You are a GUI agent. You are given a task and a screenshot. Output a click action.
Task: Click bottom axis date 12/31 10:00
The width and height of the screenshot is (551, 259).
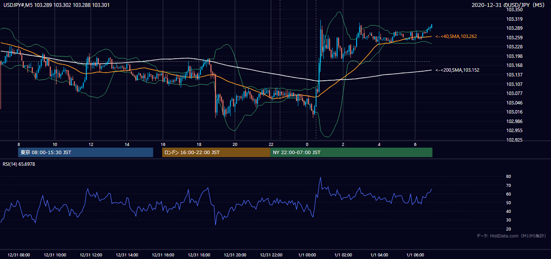(55, 255)
